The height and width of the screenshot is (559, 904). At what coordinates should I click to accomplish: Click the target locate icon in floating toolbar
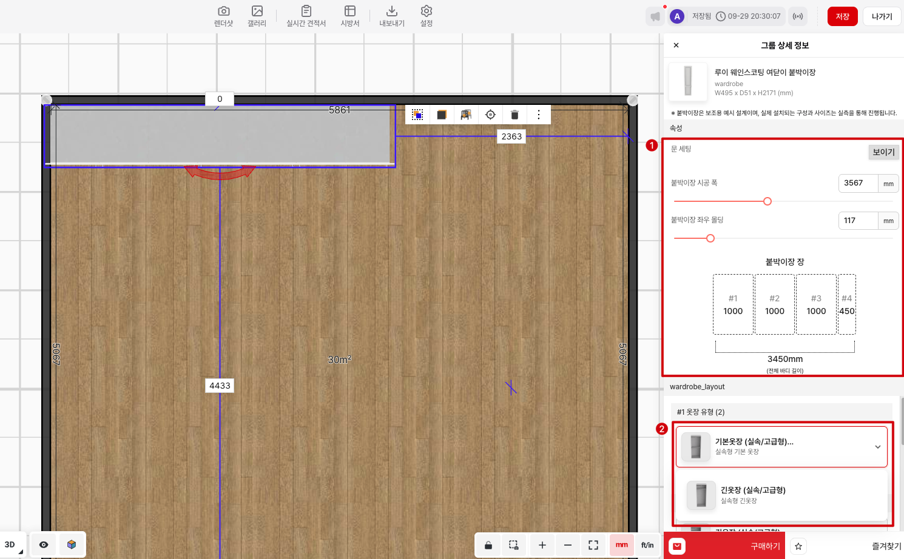click(x=490, y=115)
